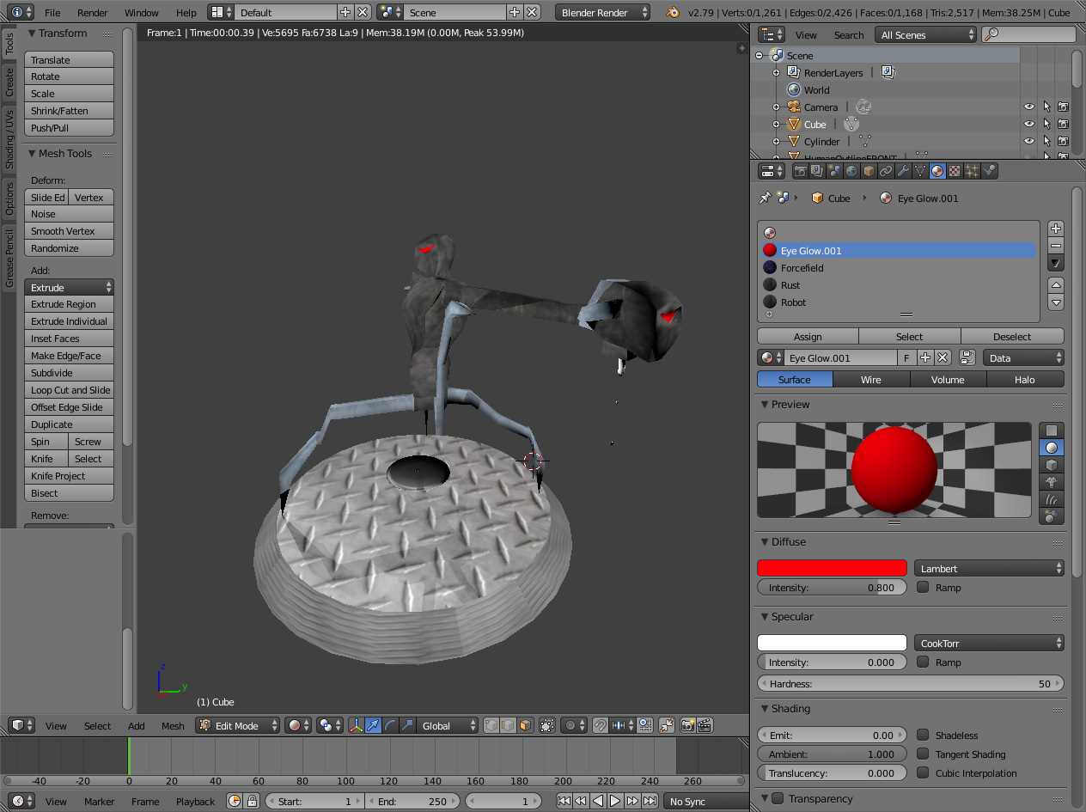Viewport: 1086px width, 812px height.
Task: Enable Tangent Shading checkbox
Action: coord(923,754)
